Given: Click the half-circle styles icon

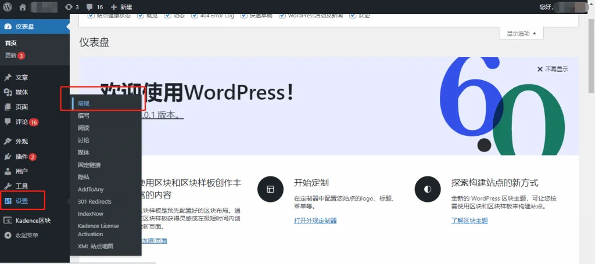Looking at the screenshot, I should [428, 189].
